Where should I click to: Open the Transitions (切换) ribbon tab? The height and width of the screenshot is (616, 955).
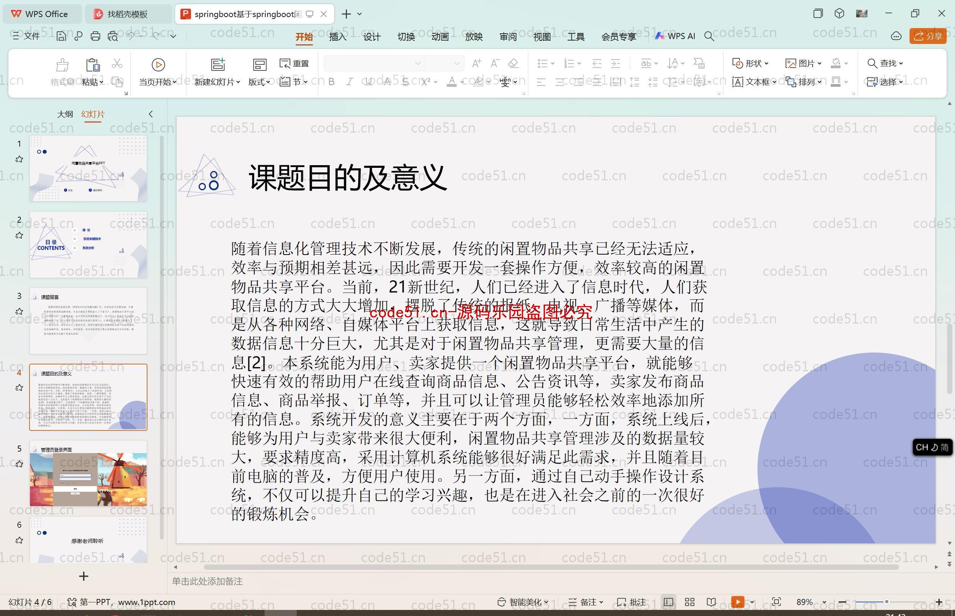(406, 36)
